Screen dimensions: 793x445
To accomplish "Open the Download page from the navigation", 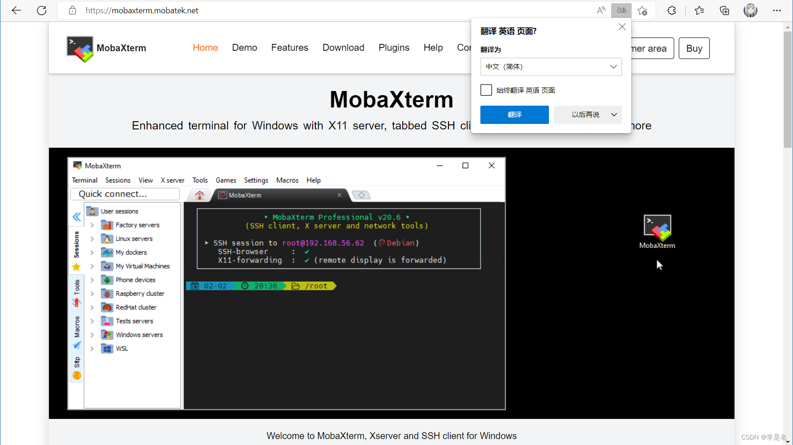I will coord(343,48).
